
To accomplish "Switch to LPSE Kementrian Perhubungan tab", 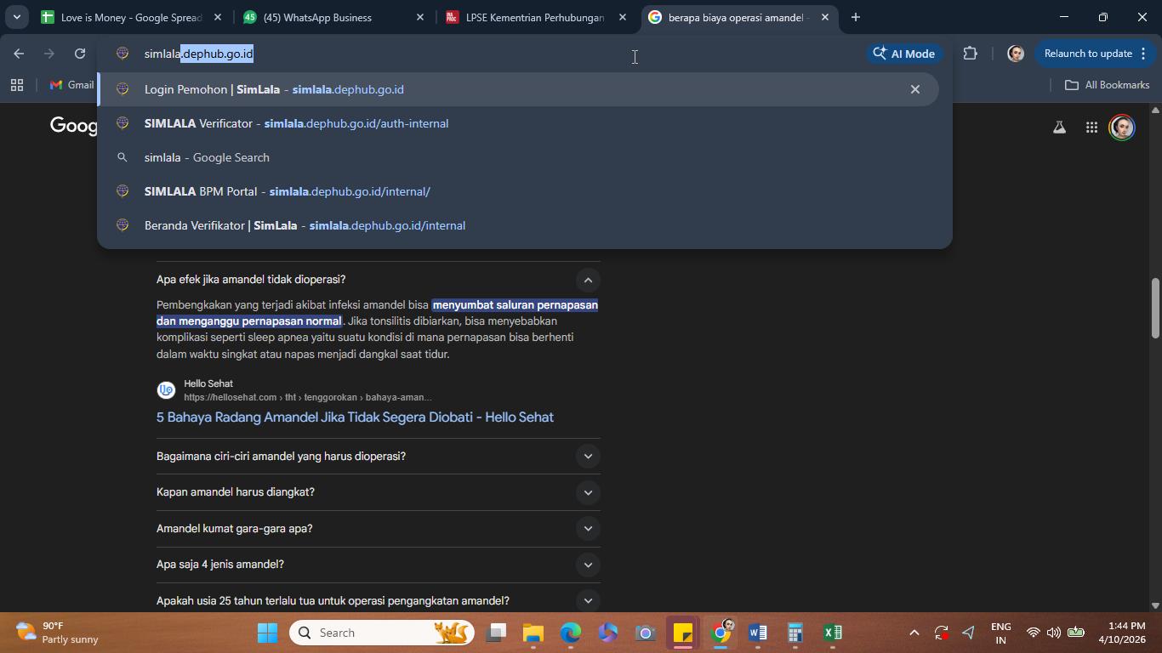I will pyautogui.click(x=536, y=17).
